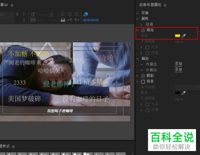This screenshot has width=200, height=155.
Task: Collapse the 描边 section
Action: [x=138, y=59]
